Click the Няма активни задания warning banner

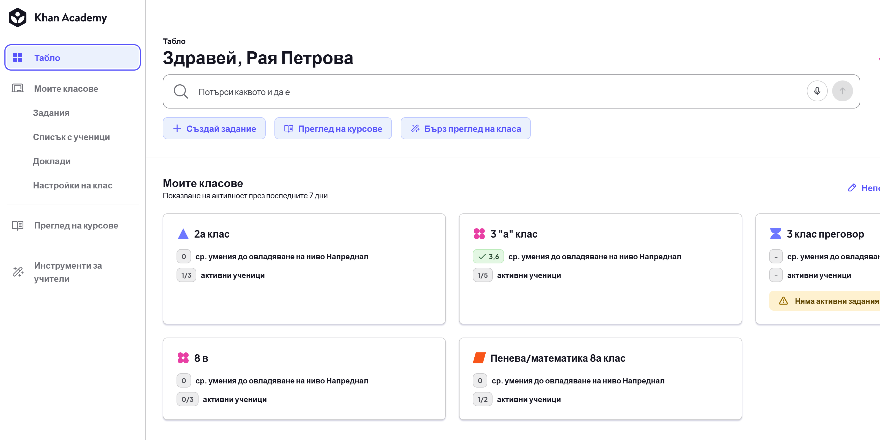(824, 301)
